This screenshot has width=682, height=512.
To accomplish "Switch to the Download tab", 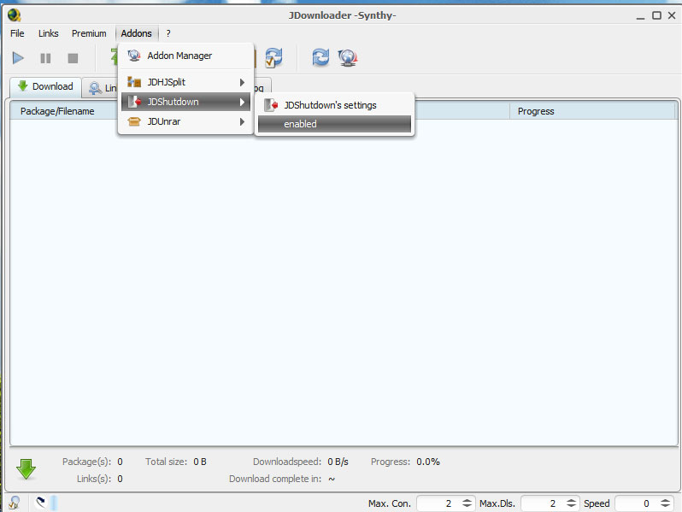I will tap(46, 86).
